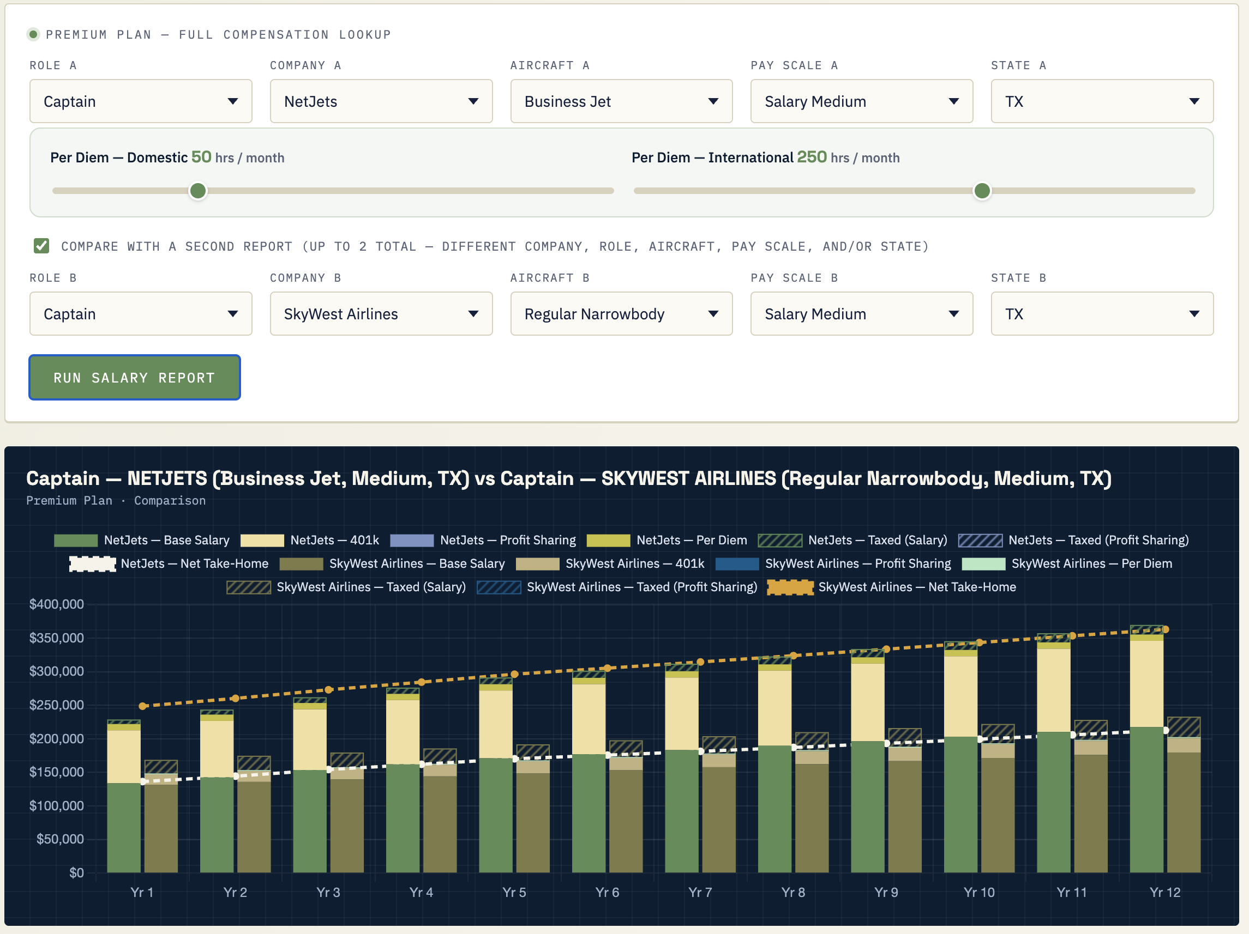Click the SkyWest Yr 12 bar
1249x934 pixels.
pyautogui.click(x=1184, y=795)
